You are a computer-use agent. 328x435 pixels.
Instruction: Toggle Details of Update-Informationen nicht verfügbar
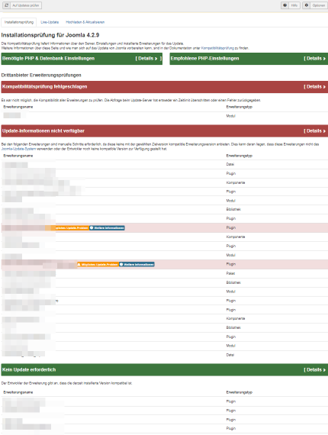(315, 131)
